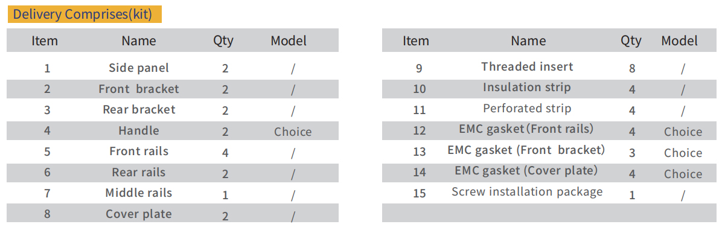Click EMC gasket (Front rails) name
This screenshot has width=725, height=227.
(526, 129)
